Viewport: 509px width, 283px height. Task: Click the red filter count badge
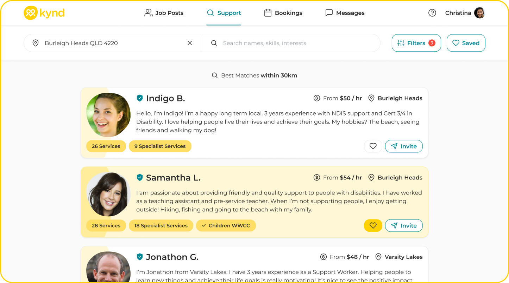pos(432,43)
